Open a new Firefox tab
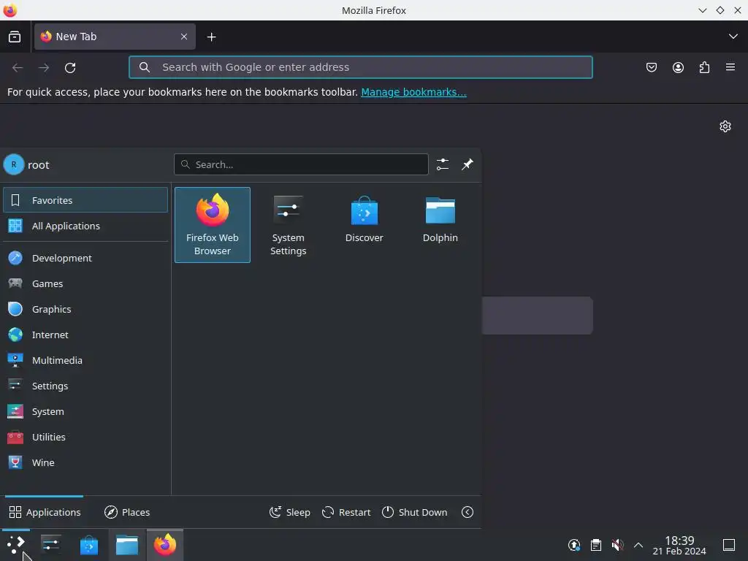 click(x=211, y=37)
